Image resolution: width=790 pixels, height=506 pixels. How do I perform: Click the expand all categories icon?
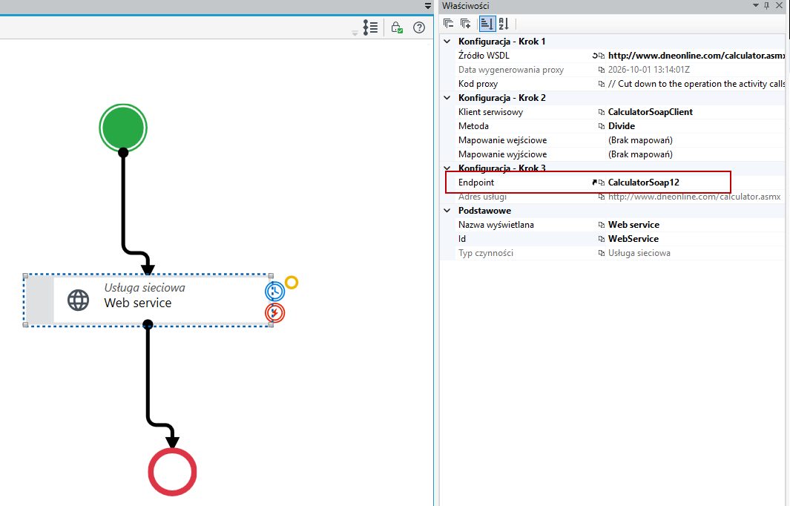[466, 23]
